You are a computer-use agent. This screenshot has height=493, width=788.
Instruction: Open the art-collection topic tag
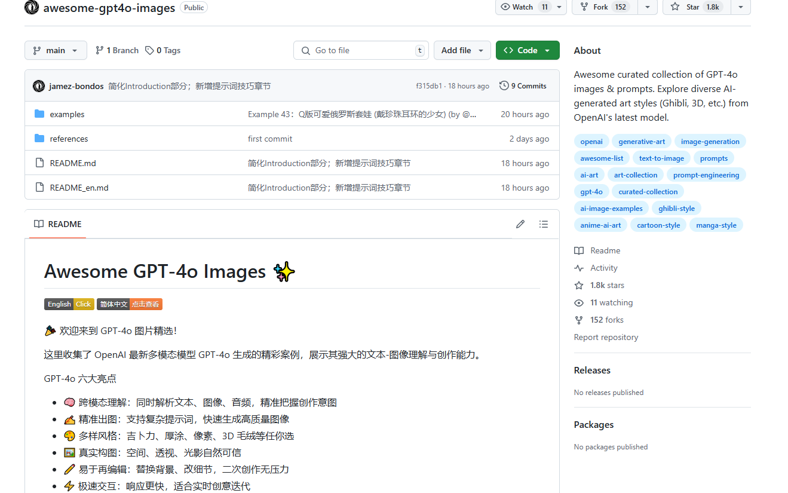pyautogui.click(x=636, y=175)
